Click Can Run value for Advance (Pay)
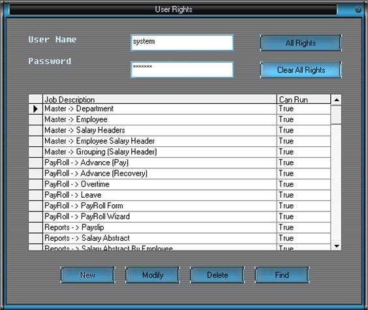This screenshot has height=310, width=368. (x=303, y=163)
